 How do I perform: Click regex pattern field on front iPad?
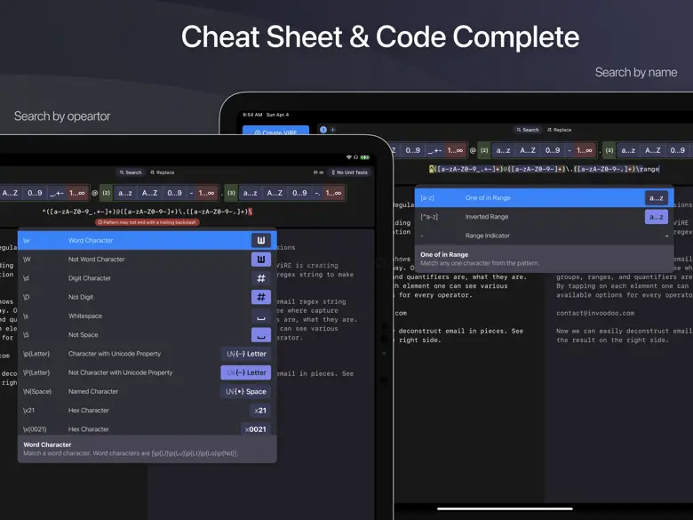click(x=147, y=212)
